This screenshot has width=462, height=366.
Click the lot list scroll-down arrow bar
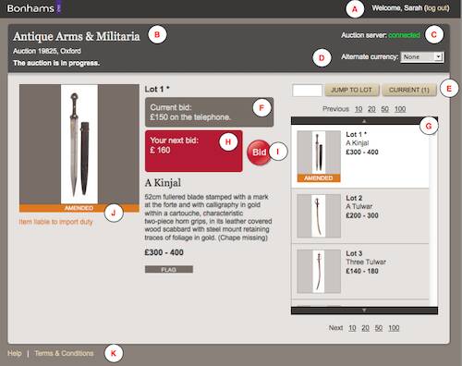pos(364,311)
